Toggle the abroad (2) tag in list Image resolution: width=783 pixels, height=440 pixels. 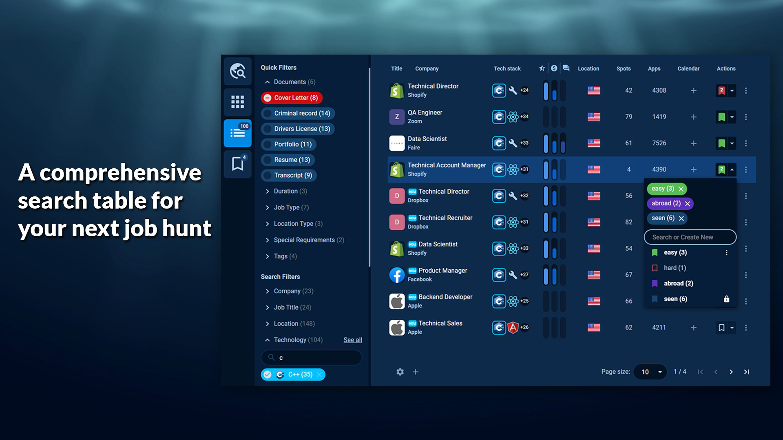(678, 283)
